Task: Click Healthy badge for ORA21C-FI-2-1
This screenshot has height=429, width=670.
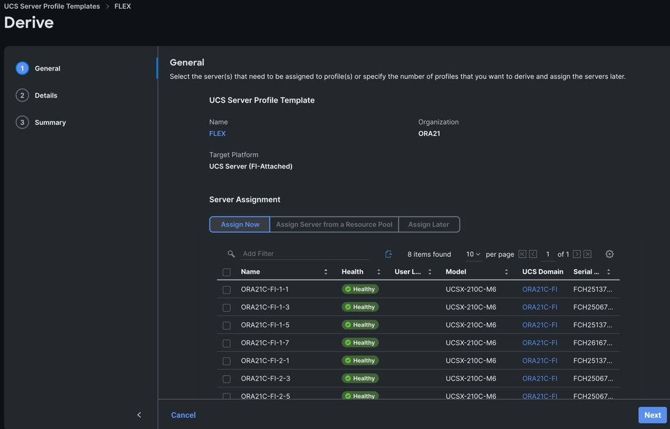Action: [360, 360]
